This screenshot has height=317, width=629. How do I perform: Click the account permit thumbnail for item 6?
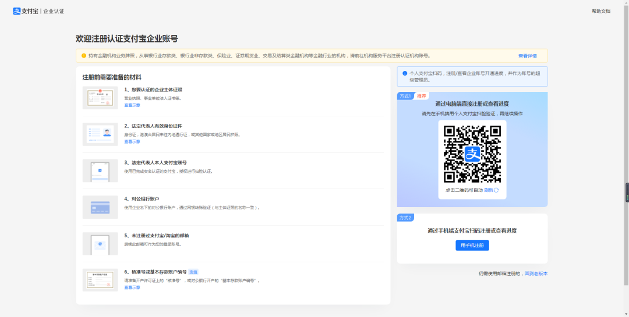(x=100, y=280)
